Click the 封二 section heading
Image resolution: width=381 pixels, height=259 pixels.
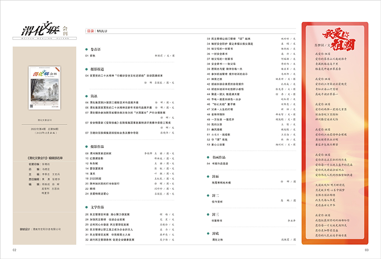click(x=215, y=195)
